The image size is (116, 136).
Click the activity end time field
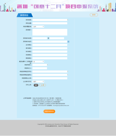(x=57, y=38)
